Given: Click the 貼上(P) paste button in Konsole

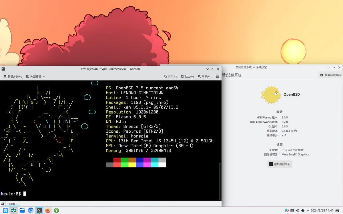Looking at the screenshot, I should pyautogui.click(x=187, y=76).
